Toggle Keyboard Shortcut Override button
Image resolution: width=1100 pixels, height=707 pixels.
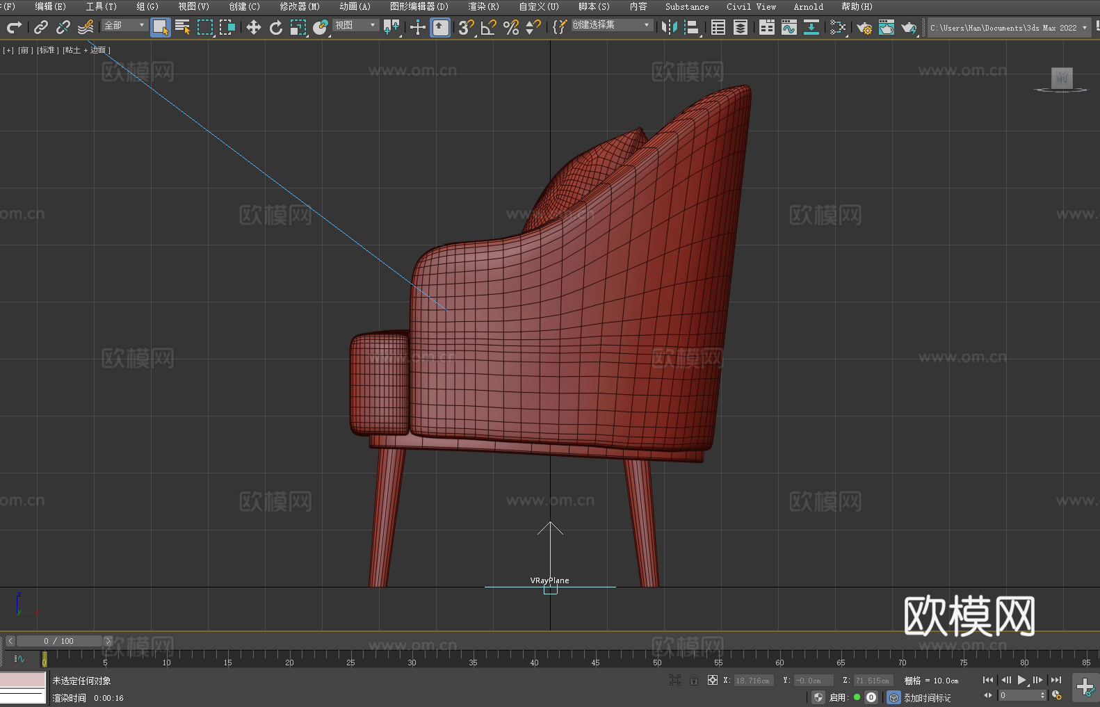click(440, 27)
